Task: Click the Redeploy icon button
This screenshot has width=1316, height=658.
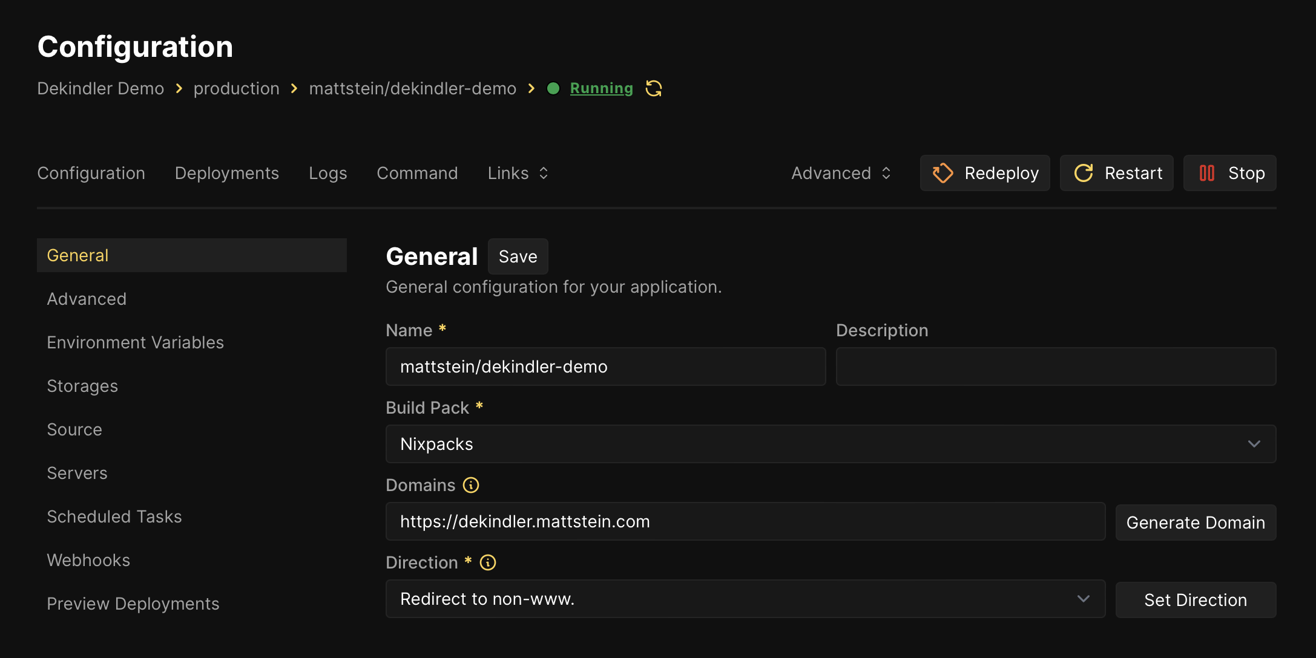Action: point(943,173)
